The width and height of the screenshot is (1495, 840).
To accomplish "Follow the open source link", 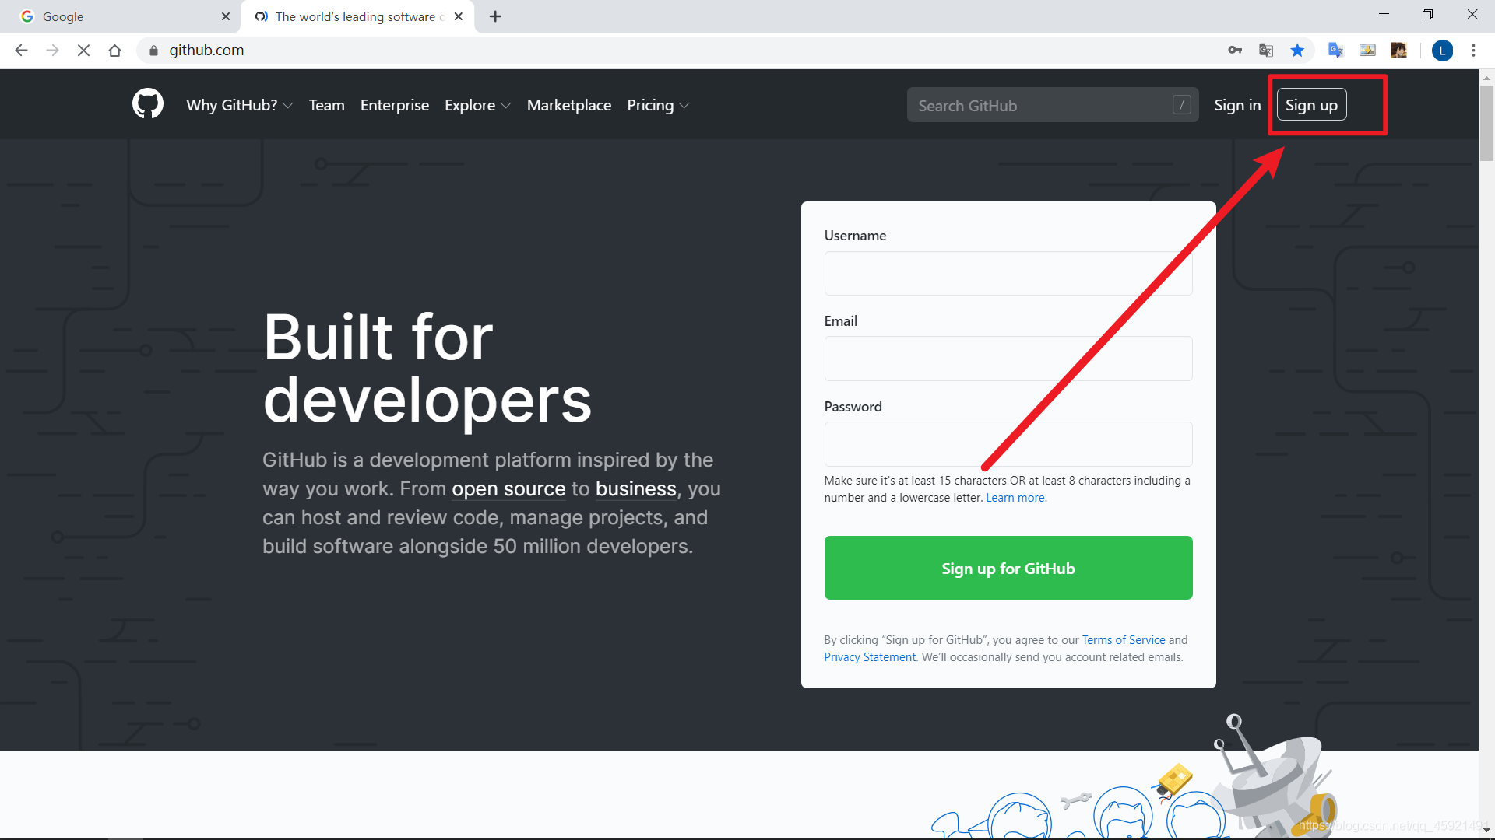I will (508, 488).
